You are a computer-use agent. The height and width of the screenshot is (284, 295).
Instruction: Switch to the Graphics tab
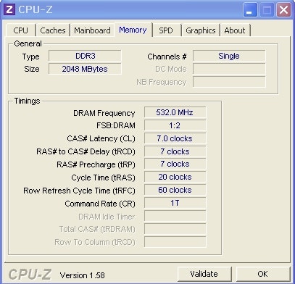coord(201,30)
